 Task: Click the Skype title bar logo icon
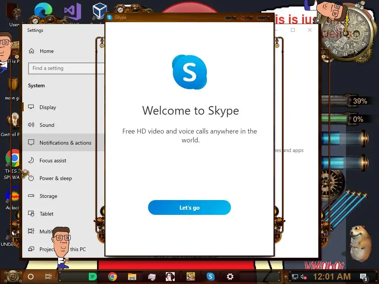110,17
